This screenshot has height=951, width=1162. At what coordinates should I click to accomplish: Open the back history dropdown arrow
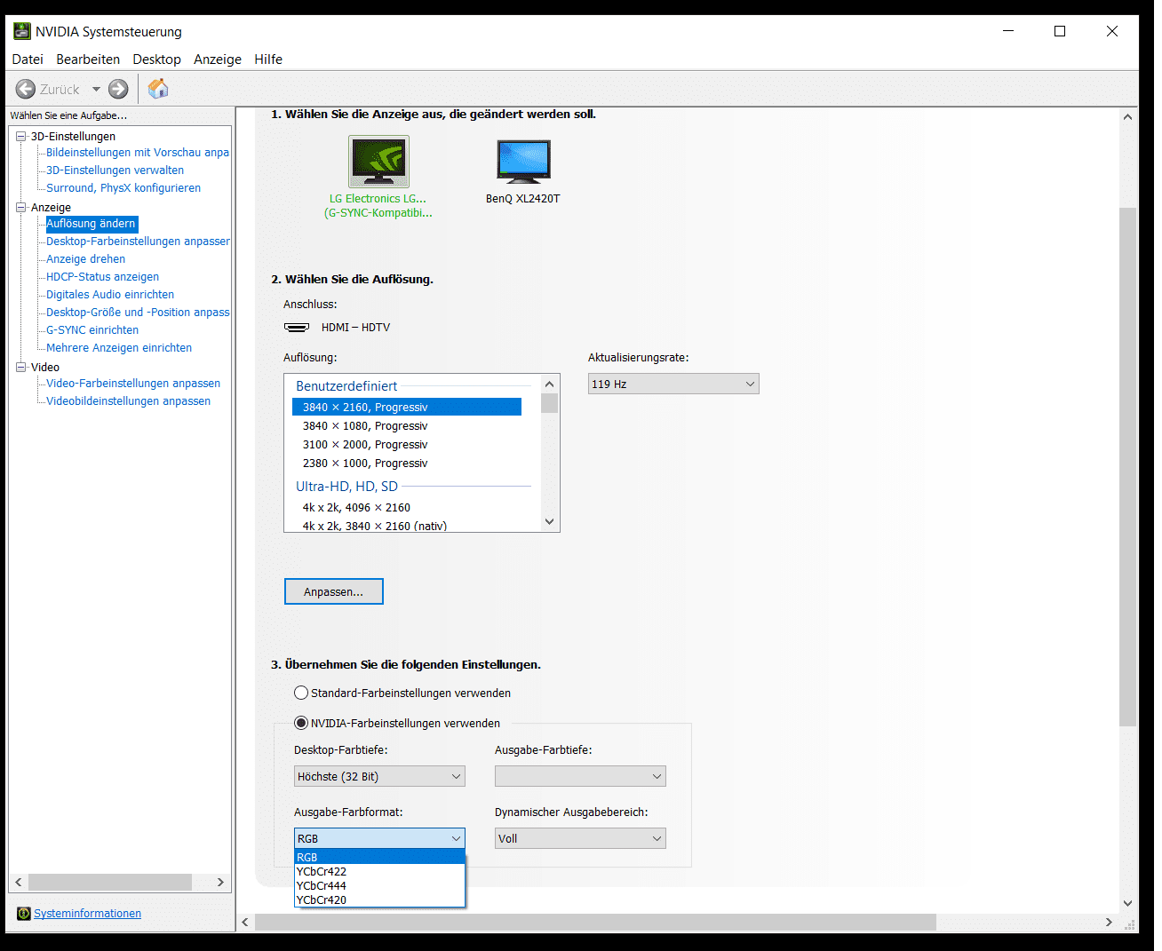pyautogui.click(x=96, y=89)
